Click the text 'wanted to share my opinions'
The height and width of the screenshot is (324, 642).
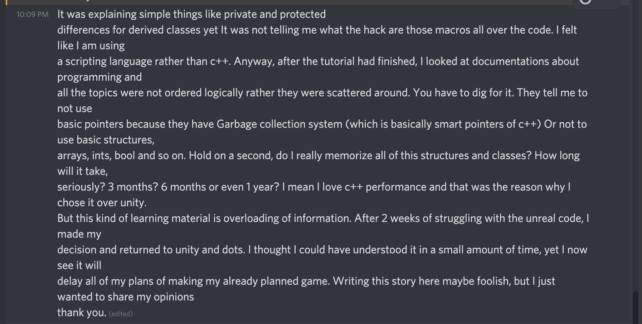point(126,297)
